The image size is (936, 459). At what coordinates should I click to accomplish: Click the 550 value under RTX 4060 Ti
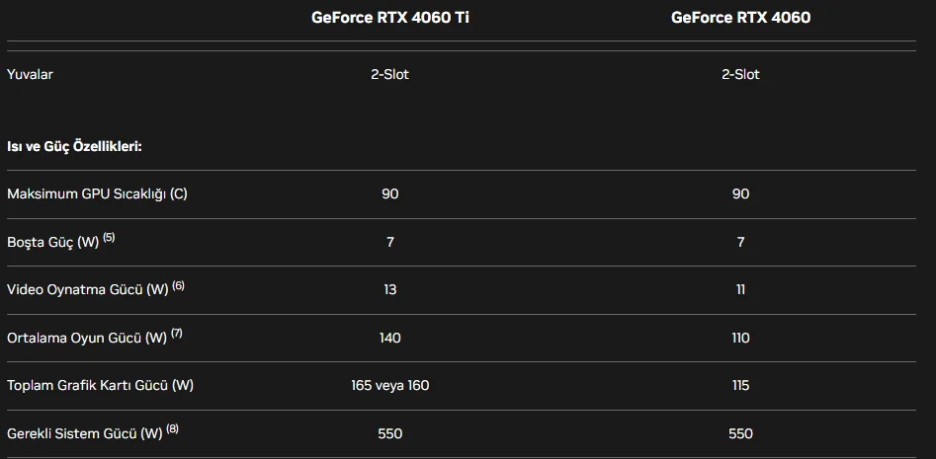pos(389,433)
